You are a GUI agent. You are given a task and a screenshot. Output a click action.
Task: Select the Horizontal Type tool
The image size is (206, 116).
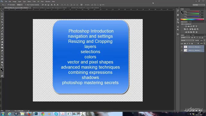click(2, 53)
